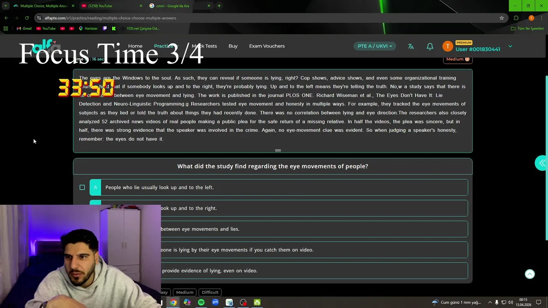Expand user account chevron menu
548x308 pixels.
tap(510, 46)
